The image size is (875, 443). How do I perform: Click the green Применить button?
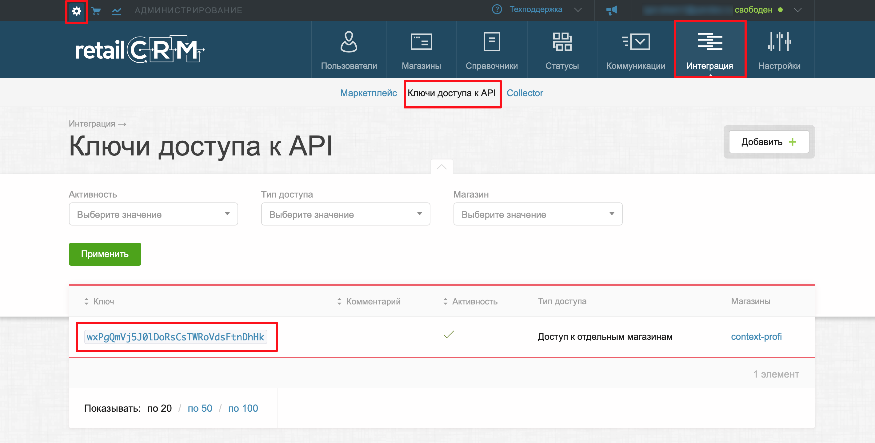click(x=105, y=254)
